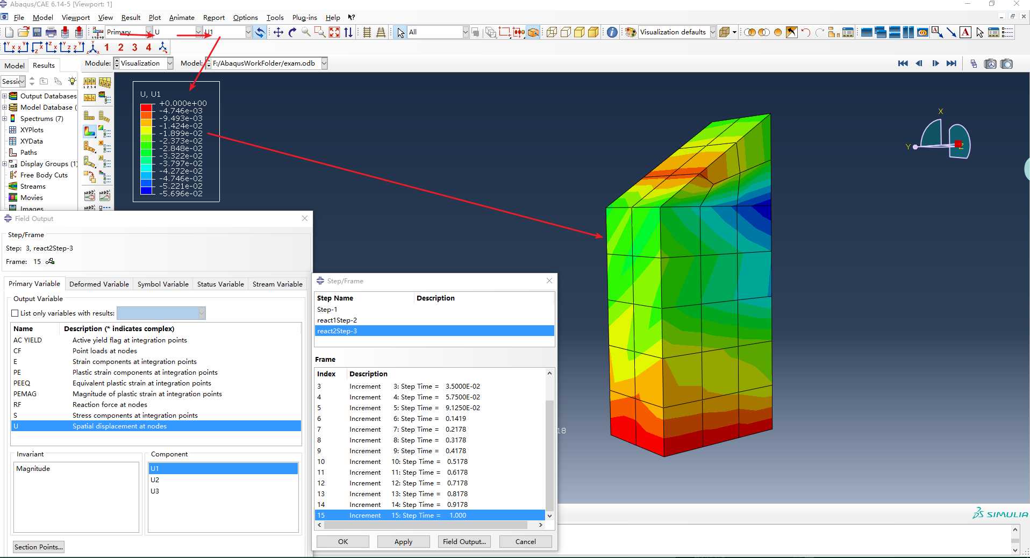
Task: Switch to the Deformed Variable tab
Action: point(99,284)
